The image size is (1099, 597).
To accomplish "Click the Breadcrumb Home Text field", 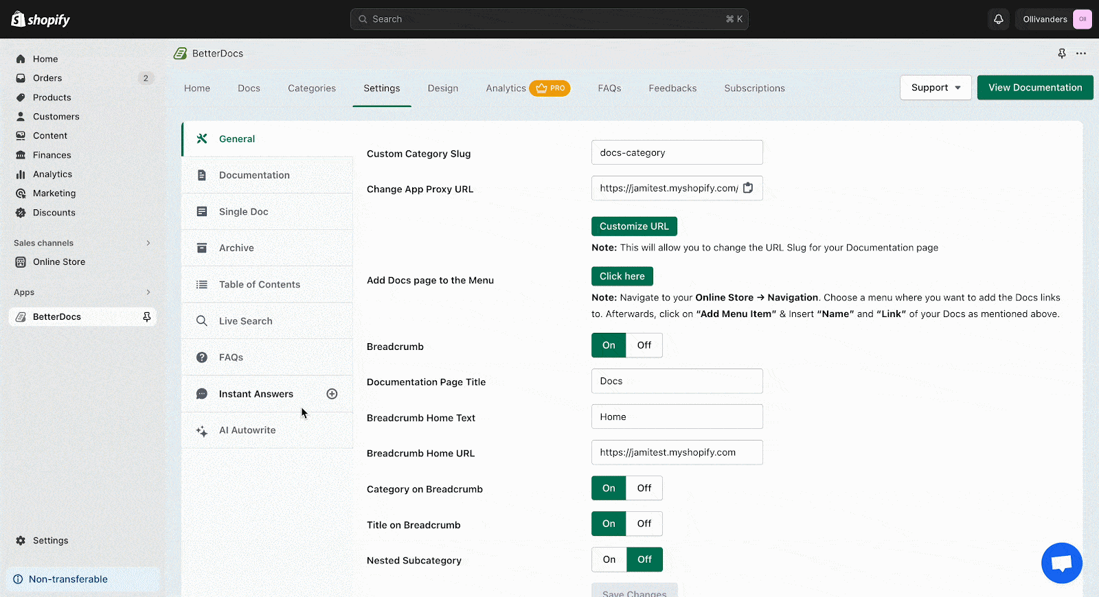I will click(x=677, y=417).
